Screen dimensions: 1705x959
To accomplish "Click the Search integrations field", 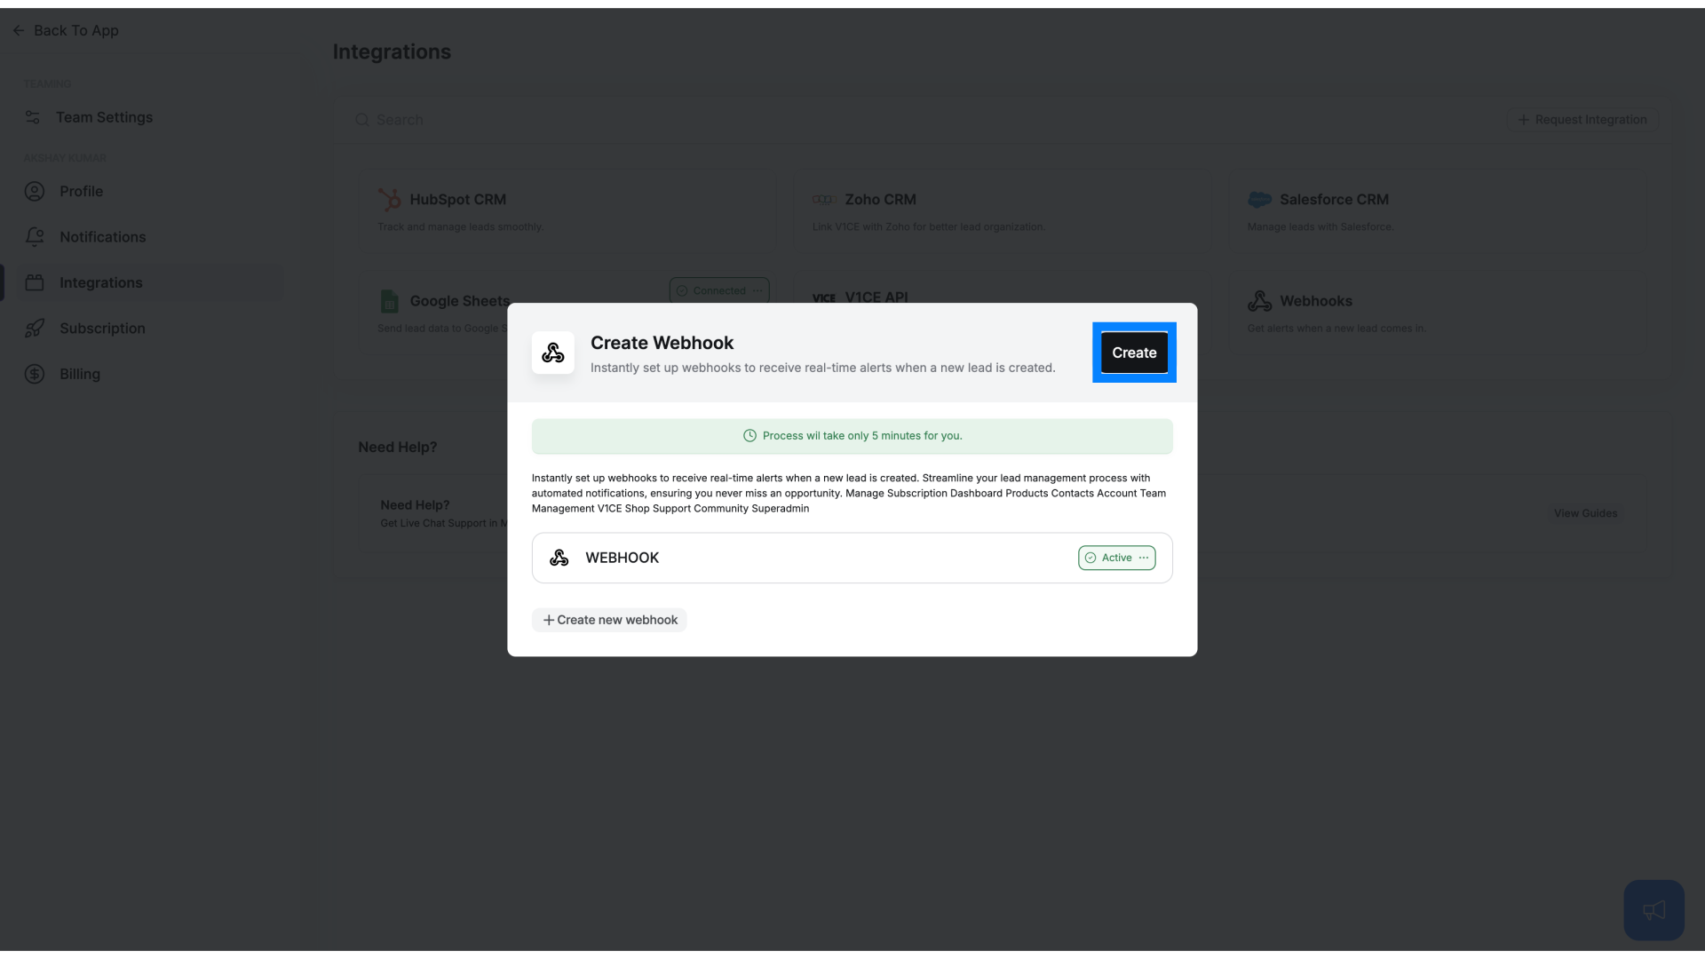I will 915,120.
